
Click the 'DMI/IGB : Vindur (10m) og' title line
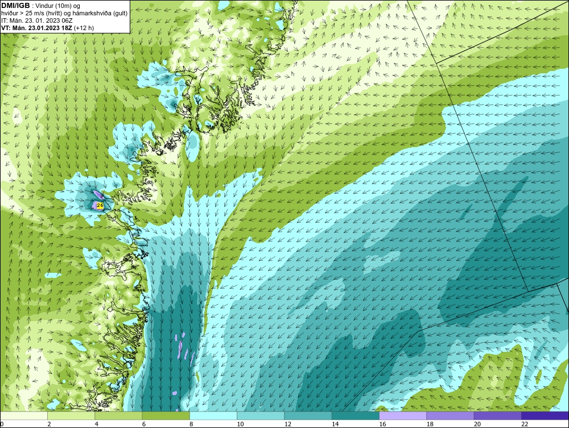click(41, 6)
